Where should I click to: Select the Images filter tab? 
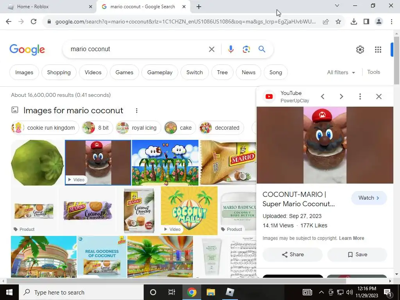(x=24, y=72)
